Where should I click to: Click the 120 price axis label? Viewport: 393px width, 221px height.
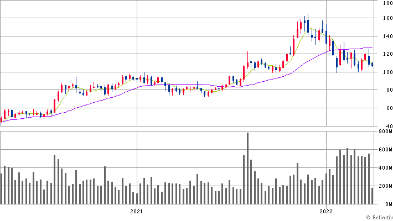[385, 55]
